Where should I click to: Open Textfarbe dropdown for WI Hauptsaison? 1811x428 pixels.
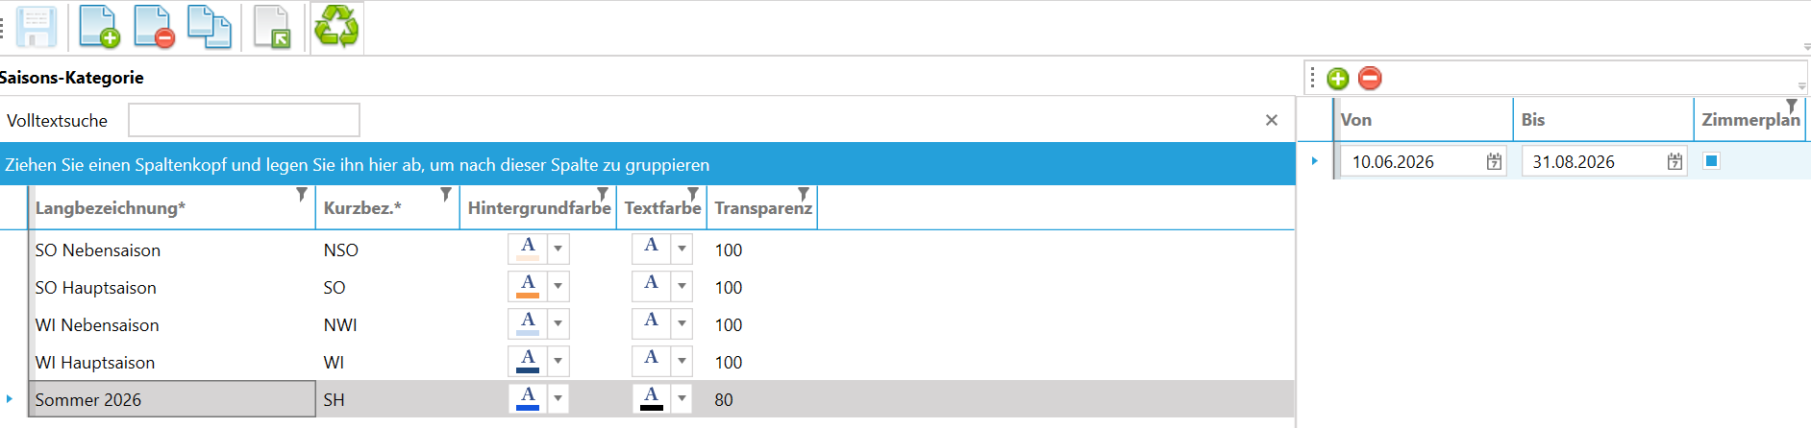[x=682, y=362]
